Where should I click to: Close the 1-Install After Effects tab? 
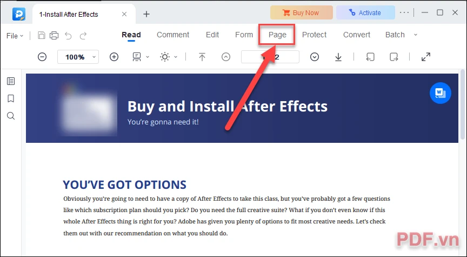[124, 14]
